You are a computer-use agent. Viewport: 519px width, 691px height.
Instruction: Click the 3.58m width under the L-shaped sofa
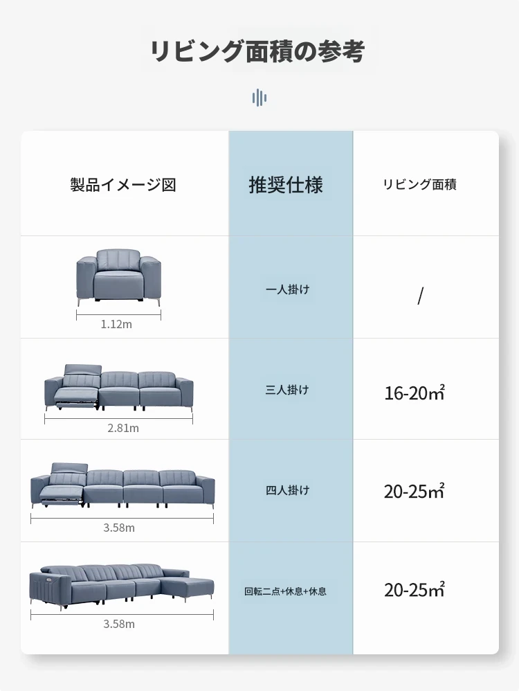tap(119, 624)
